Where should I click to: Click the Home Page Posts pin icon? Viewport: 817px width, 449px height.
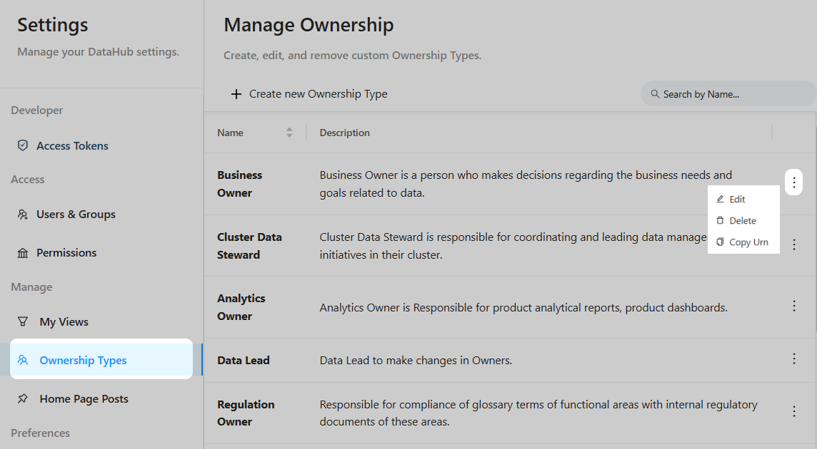(x=23, y=399)
